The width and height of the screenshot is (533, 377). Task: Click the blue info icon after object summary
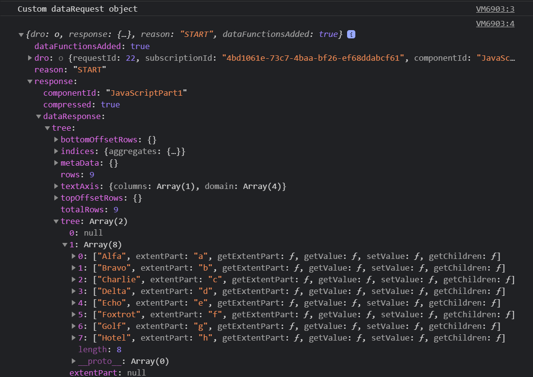tap(351, 34)
